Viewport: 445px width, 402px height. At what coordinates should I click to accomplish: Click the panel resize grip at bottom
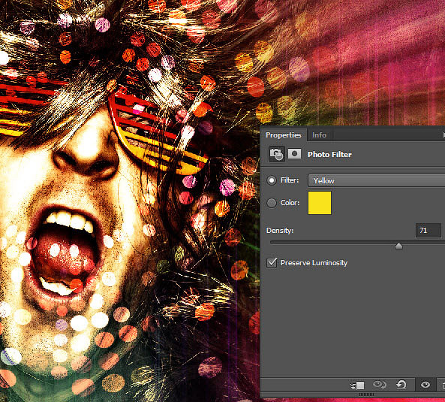[x=366, y=394]
